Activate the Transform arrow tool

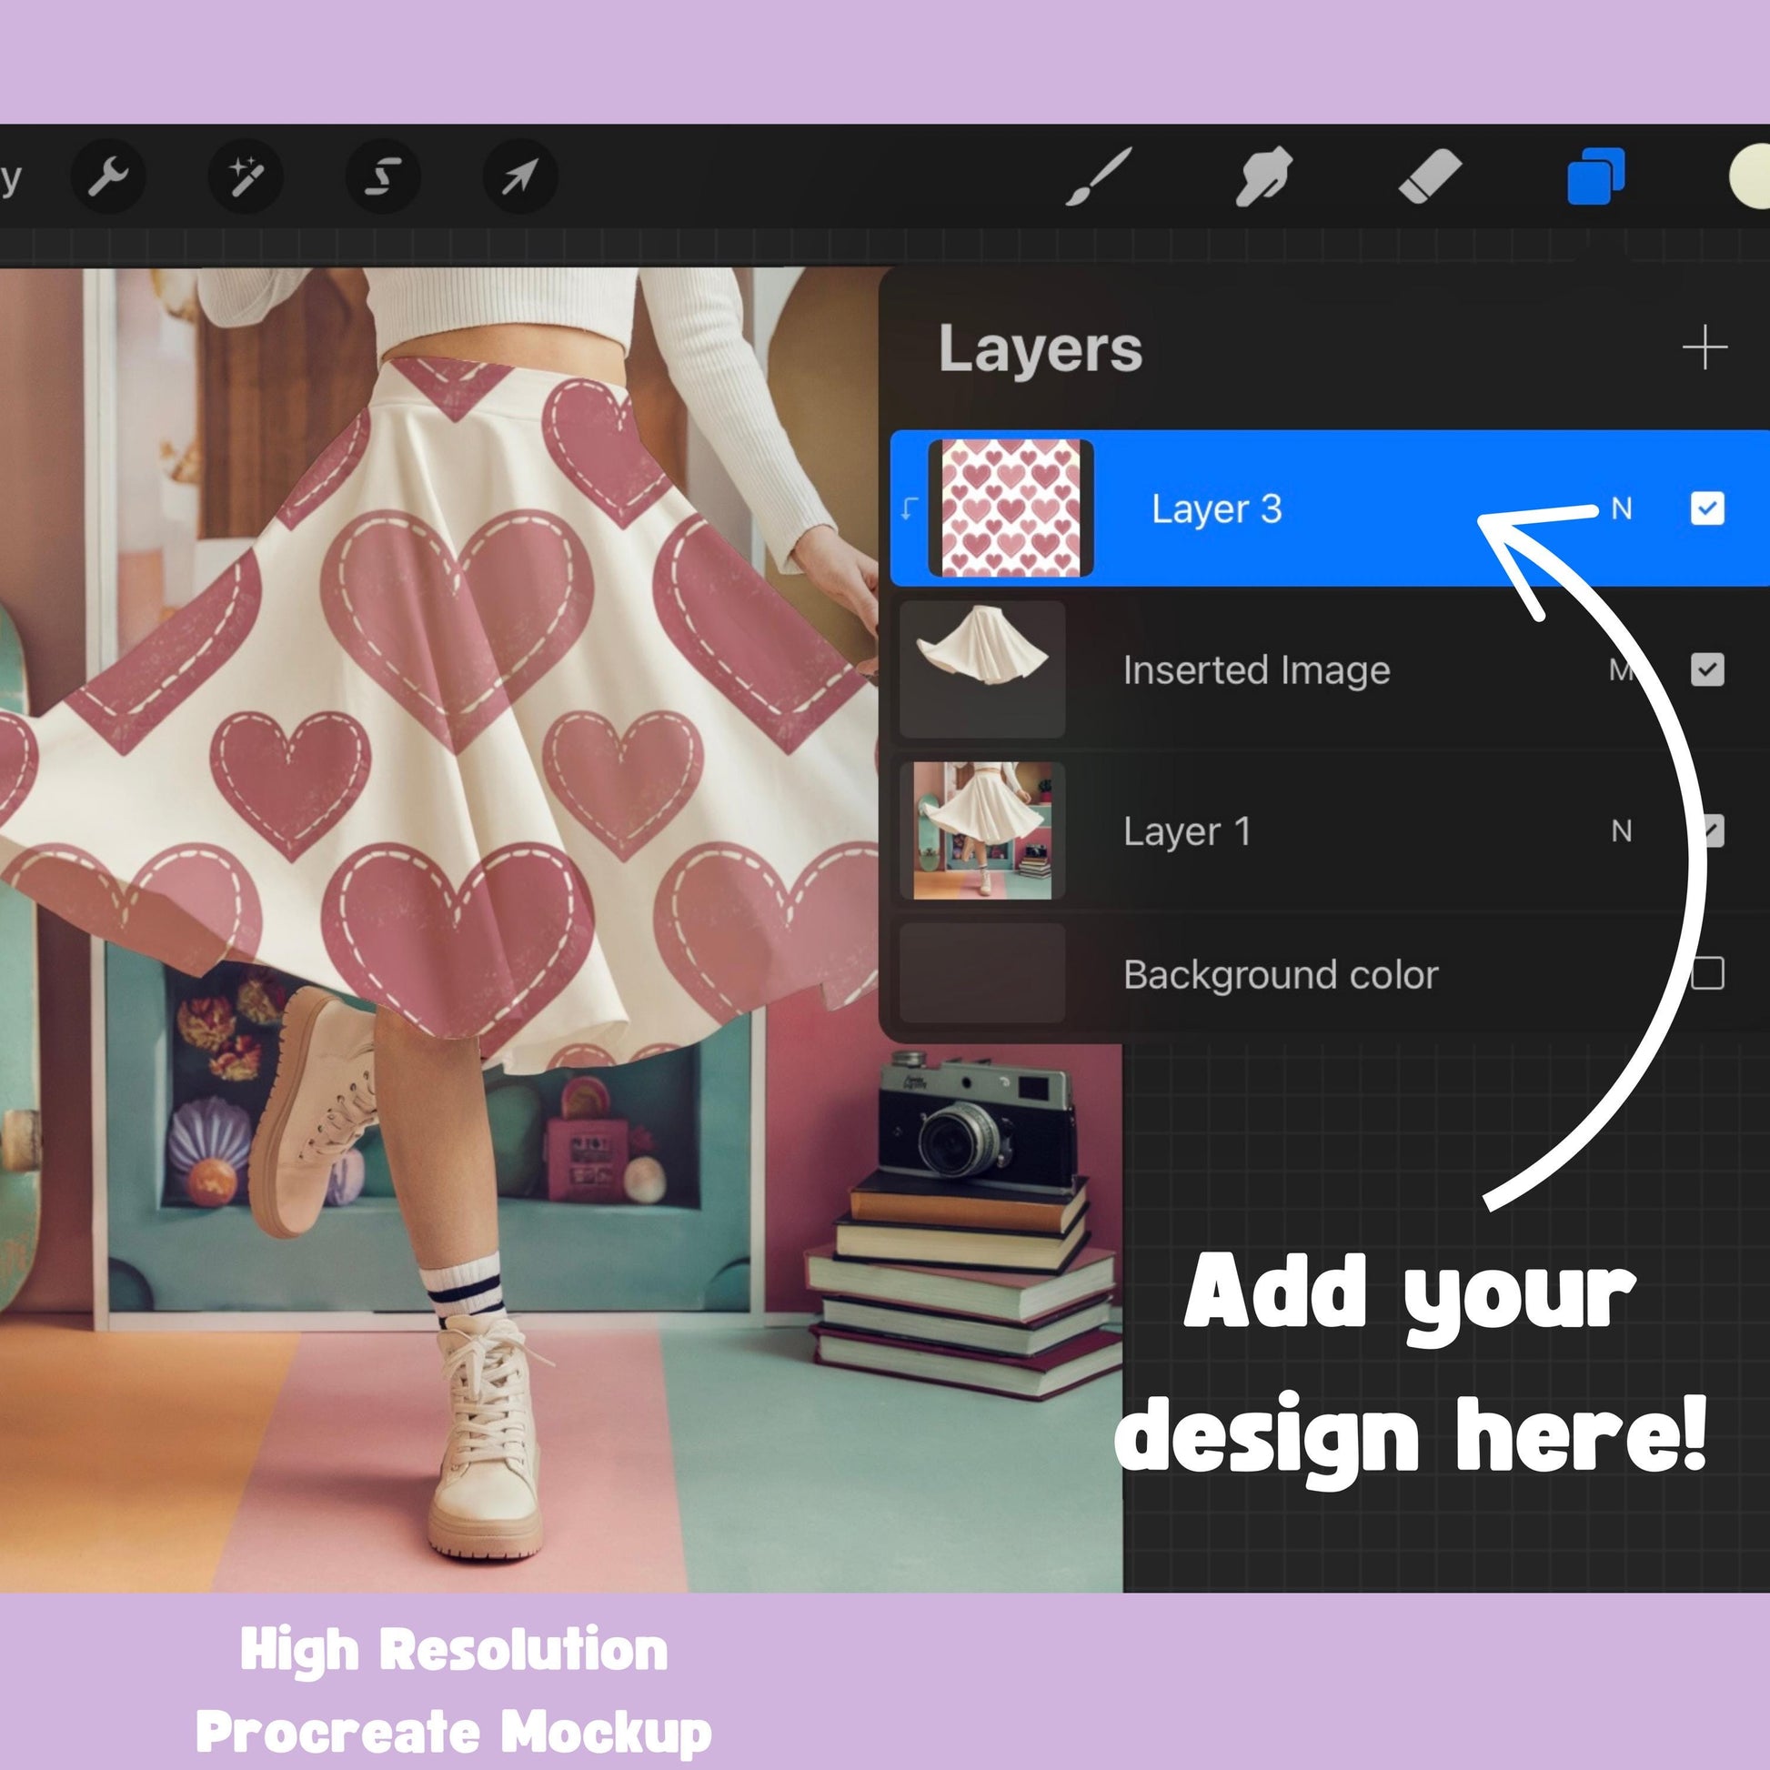pos(519,175)
